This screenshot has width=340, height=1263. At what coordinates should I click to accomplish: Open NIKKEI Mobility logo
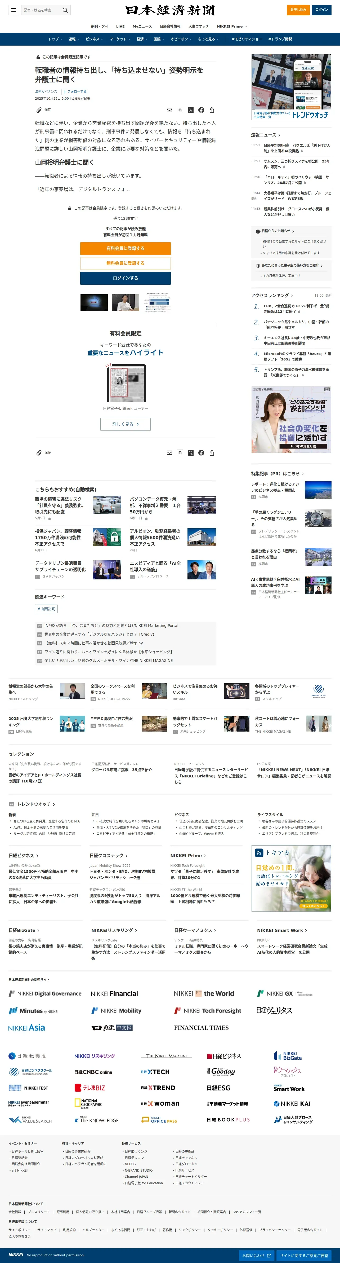click(x=116, y=1010)
